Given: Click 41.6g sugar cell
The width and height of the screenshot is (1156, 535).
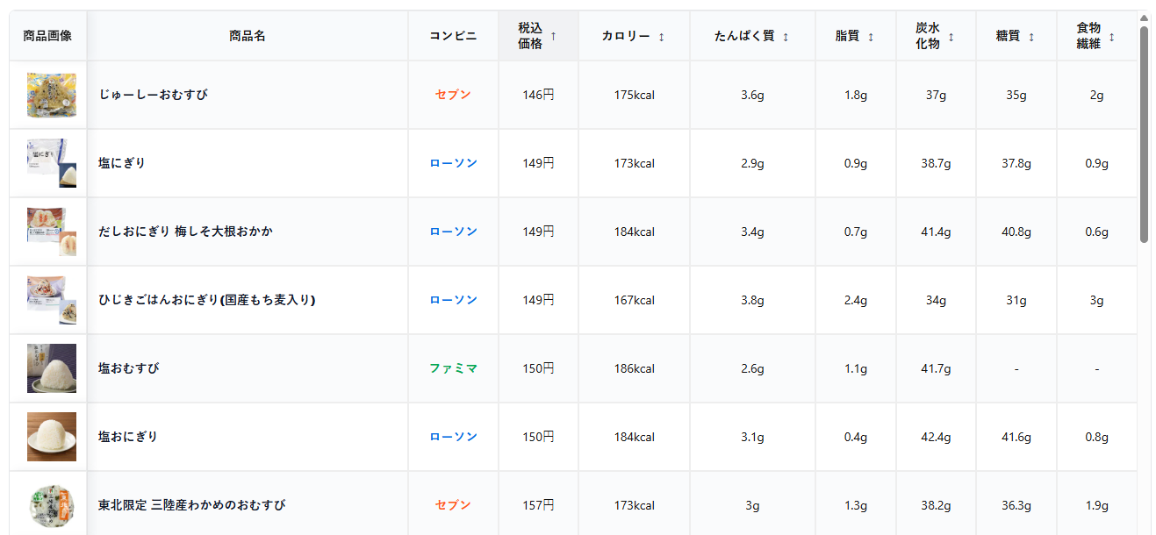Looking at the screenshot, I should tap(1016, 437).
